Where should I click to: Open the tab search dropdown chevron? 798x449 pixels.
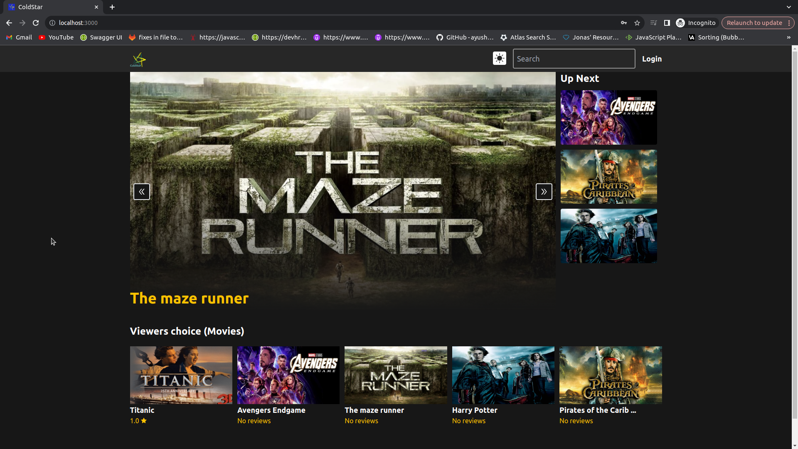[789, 7]
